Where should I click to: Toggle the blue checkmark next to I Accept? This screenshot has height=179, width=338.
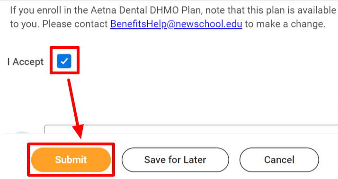click(64, 61)
